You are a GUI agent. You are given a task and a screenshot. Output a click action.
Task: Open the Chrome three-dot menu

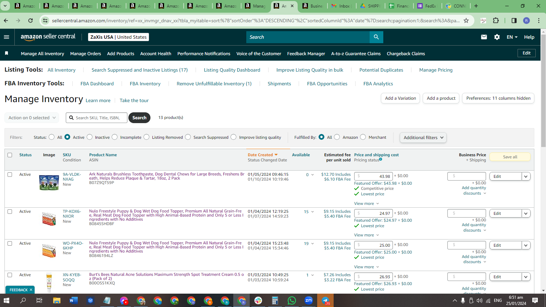click(x=539, y=21)
